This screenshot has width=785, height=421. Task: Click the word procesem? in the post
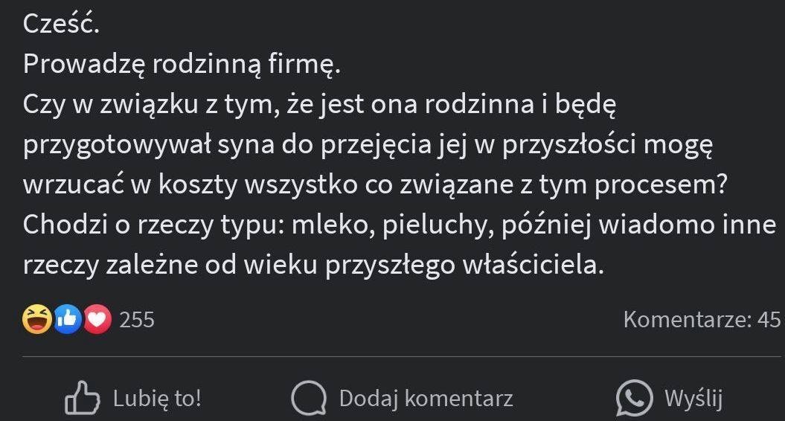660,186
